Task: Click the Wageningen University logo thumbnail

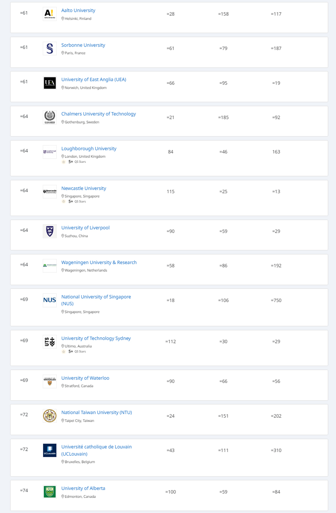Action: (49, 266)
